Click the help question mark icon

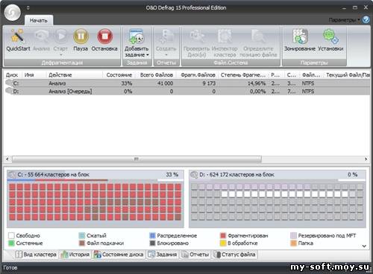point(366,19)
